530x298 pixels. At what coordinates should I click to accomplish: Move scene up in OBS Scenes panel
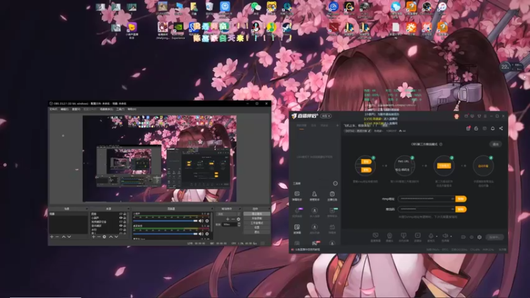click(x=64, y=237)
